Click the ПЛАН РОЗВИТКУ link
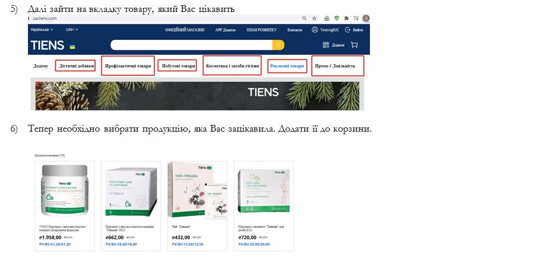 pyautogui.click(x=262, y=30)
